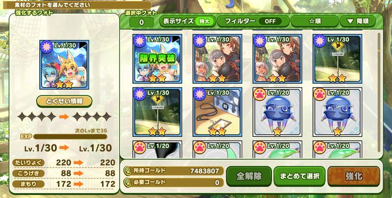Click the まとめて選択 bulk select button

(x=299, y=176)
